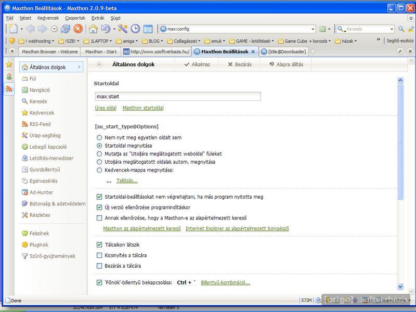Screen dimensions: 416x312
Task: Click the magnifier search button in the toolbar
Action: coord(401,29)
